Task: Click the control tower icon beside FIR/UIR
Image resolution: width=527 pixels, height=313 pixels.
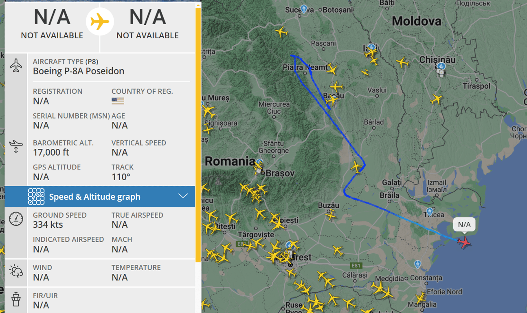Action: (16, 299)
